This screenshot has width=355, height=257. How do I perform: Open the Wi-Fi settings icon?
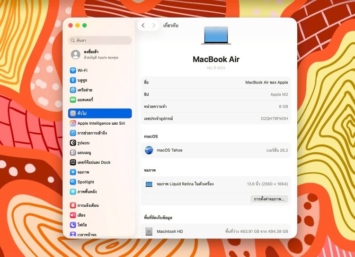[73, 70]
